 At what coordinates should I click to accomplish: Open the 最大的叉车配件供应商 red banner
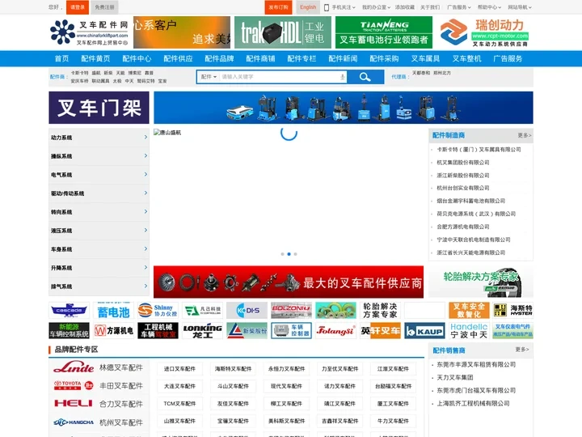(289, 282)
